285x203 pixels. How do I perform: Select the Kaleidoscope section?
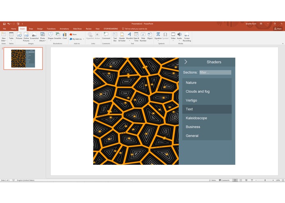pyautogui.click(x=207, y=118)
